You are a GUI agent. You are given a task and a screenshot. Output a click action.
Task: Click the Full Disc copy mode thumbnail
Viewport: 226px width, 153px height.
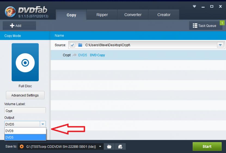[x=25, y=62]
